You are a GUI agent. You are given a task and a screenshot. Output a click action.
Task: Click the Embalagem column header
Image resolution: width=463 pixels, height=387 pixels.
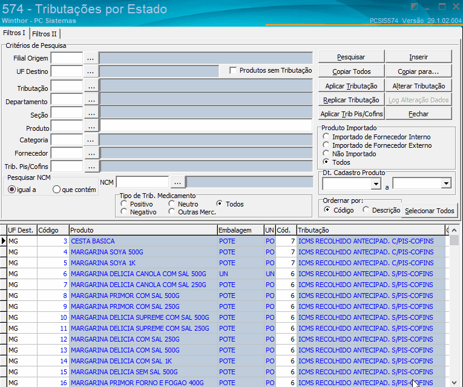tap(240, 230)
